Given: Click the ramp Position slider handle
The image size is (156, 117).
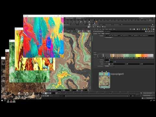Looking at the screenshot, I should [115, 62].
